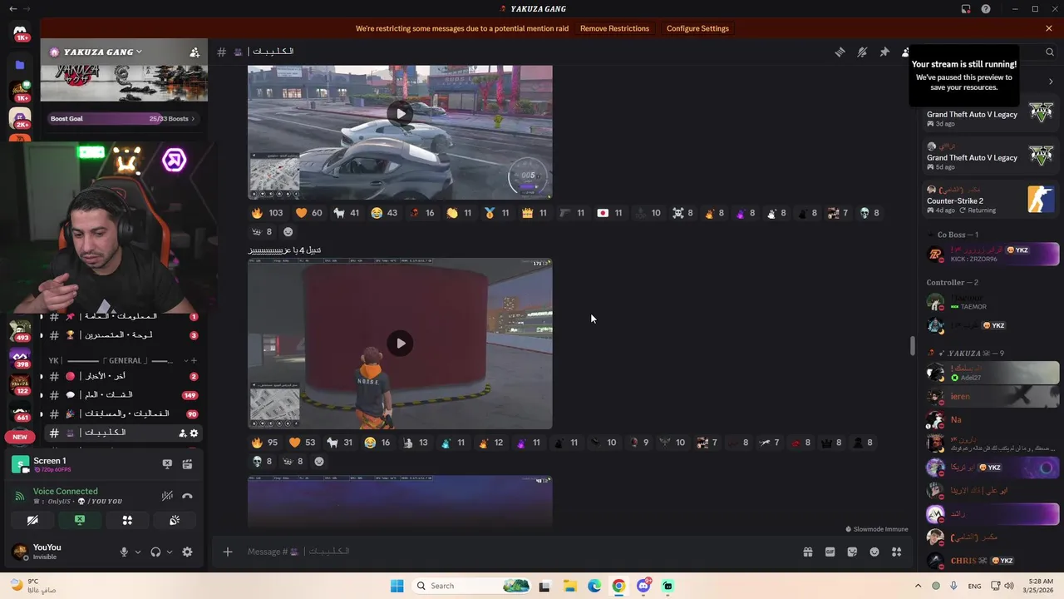Collapse Controller member group
This screenshot has height=599, width=1064.
[x=953, y=283]
